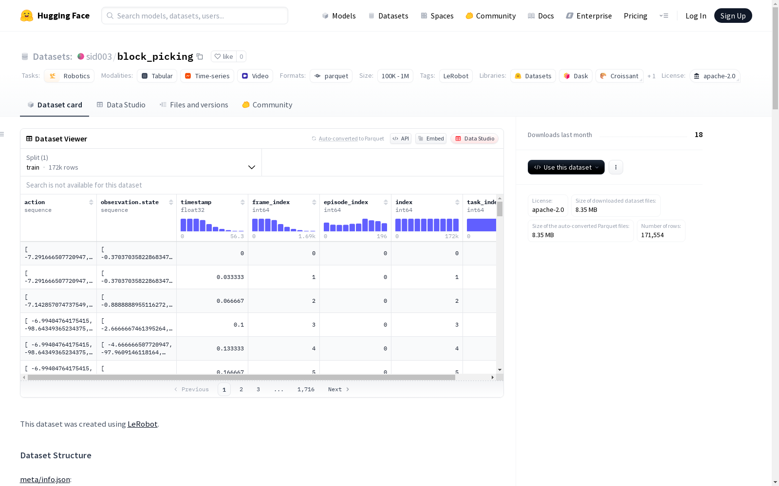Viewport: 779px width, 486px height.
Task: Visit the sid003 profile link
Action: [x=99, y=56]
